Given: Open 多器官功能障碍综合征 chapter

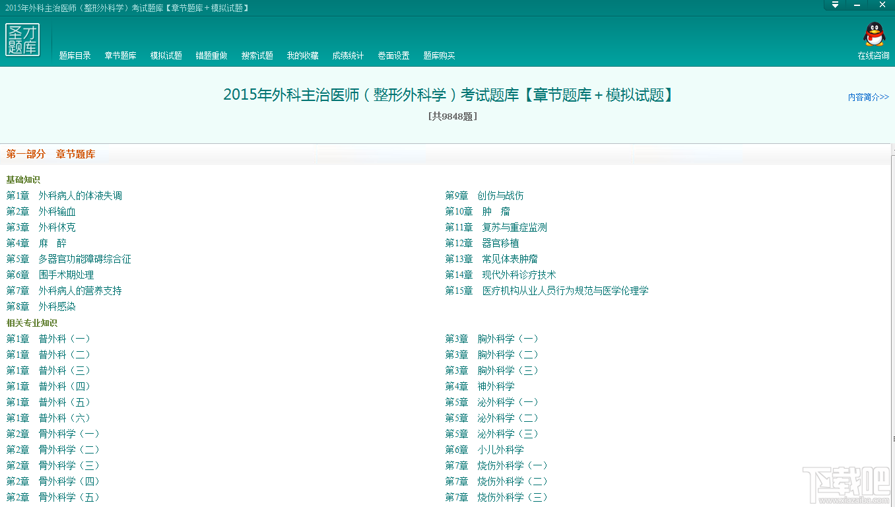Looking at the screenshot, I should coord(69,259).
